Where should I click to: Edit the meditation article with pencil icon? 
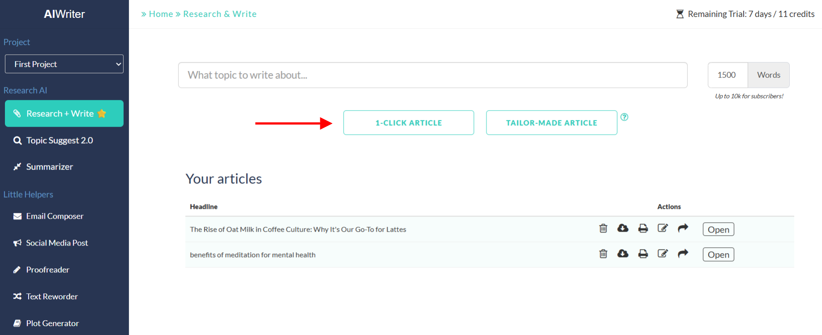point(663,254)
